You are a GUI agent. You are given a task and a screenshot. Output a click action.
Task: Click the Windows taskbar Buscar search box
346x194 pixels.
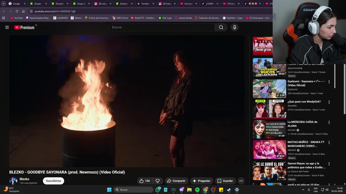(133, 190)
